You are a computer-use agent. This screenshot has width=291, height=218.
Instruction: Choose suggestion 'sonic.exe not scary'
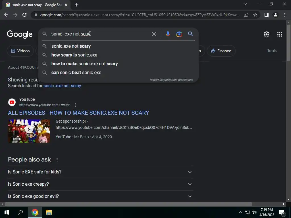point(119,46)
